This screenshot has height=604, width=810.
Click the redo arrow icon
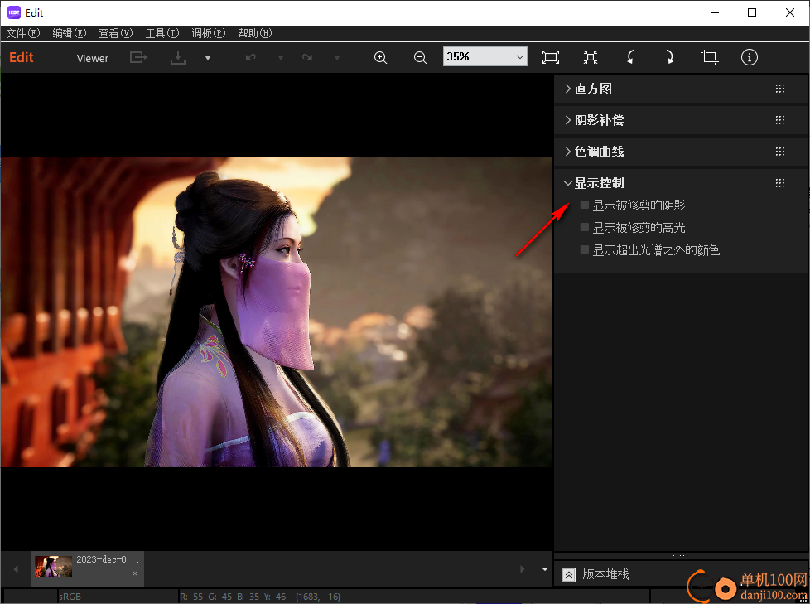click(x=307, y=57)
